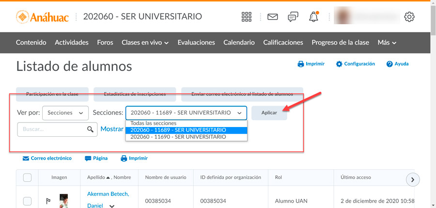
Task: Choose section 202060 - 11690 option
Action: point(178,137)
